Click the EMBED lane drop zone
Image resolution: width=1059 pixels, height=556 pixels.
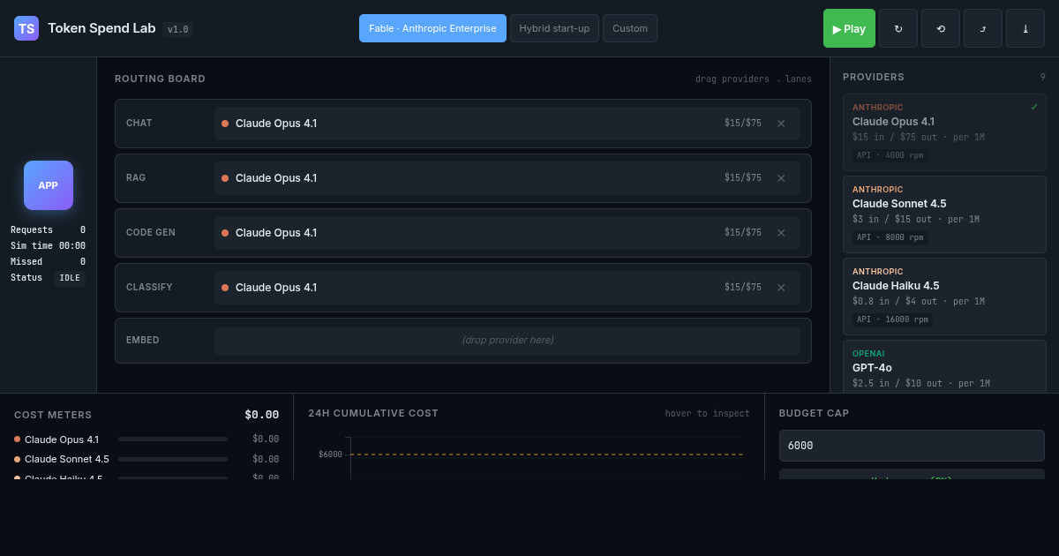pos(507,341)
